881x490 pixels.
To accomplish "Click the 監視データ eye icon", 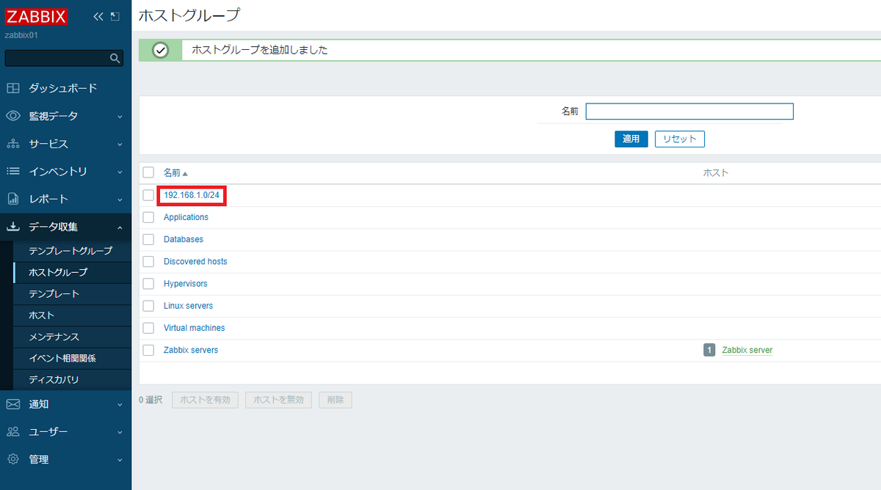I will 13,116.
